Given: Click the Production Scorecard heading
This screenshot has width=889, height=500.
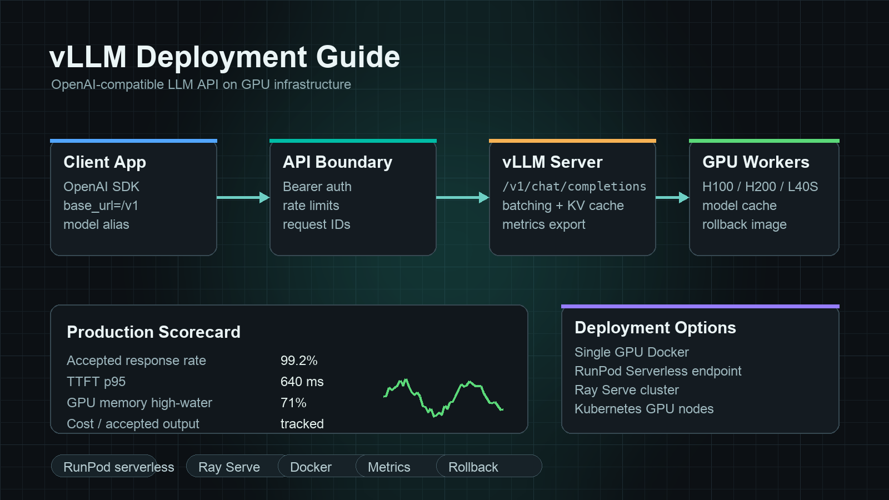Looking at the screenshot, I should pos(153,332).
